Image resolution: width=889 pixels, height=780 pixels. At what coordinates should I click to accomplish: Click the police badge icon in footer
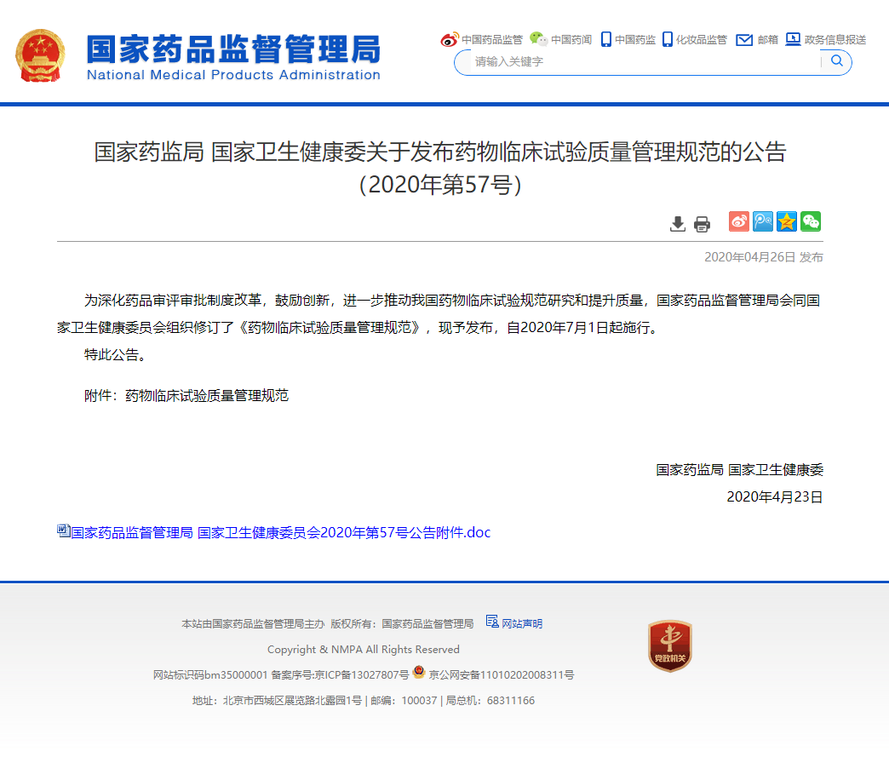(419, 673)
